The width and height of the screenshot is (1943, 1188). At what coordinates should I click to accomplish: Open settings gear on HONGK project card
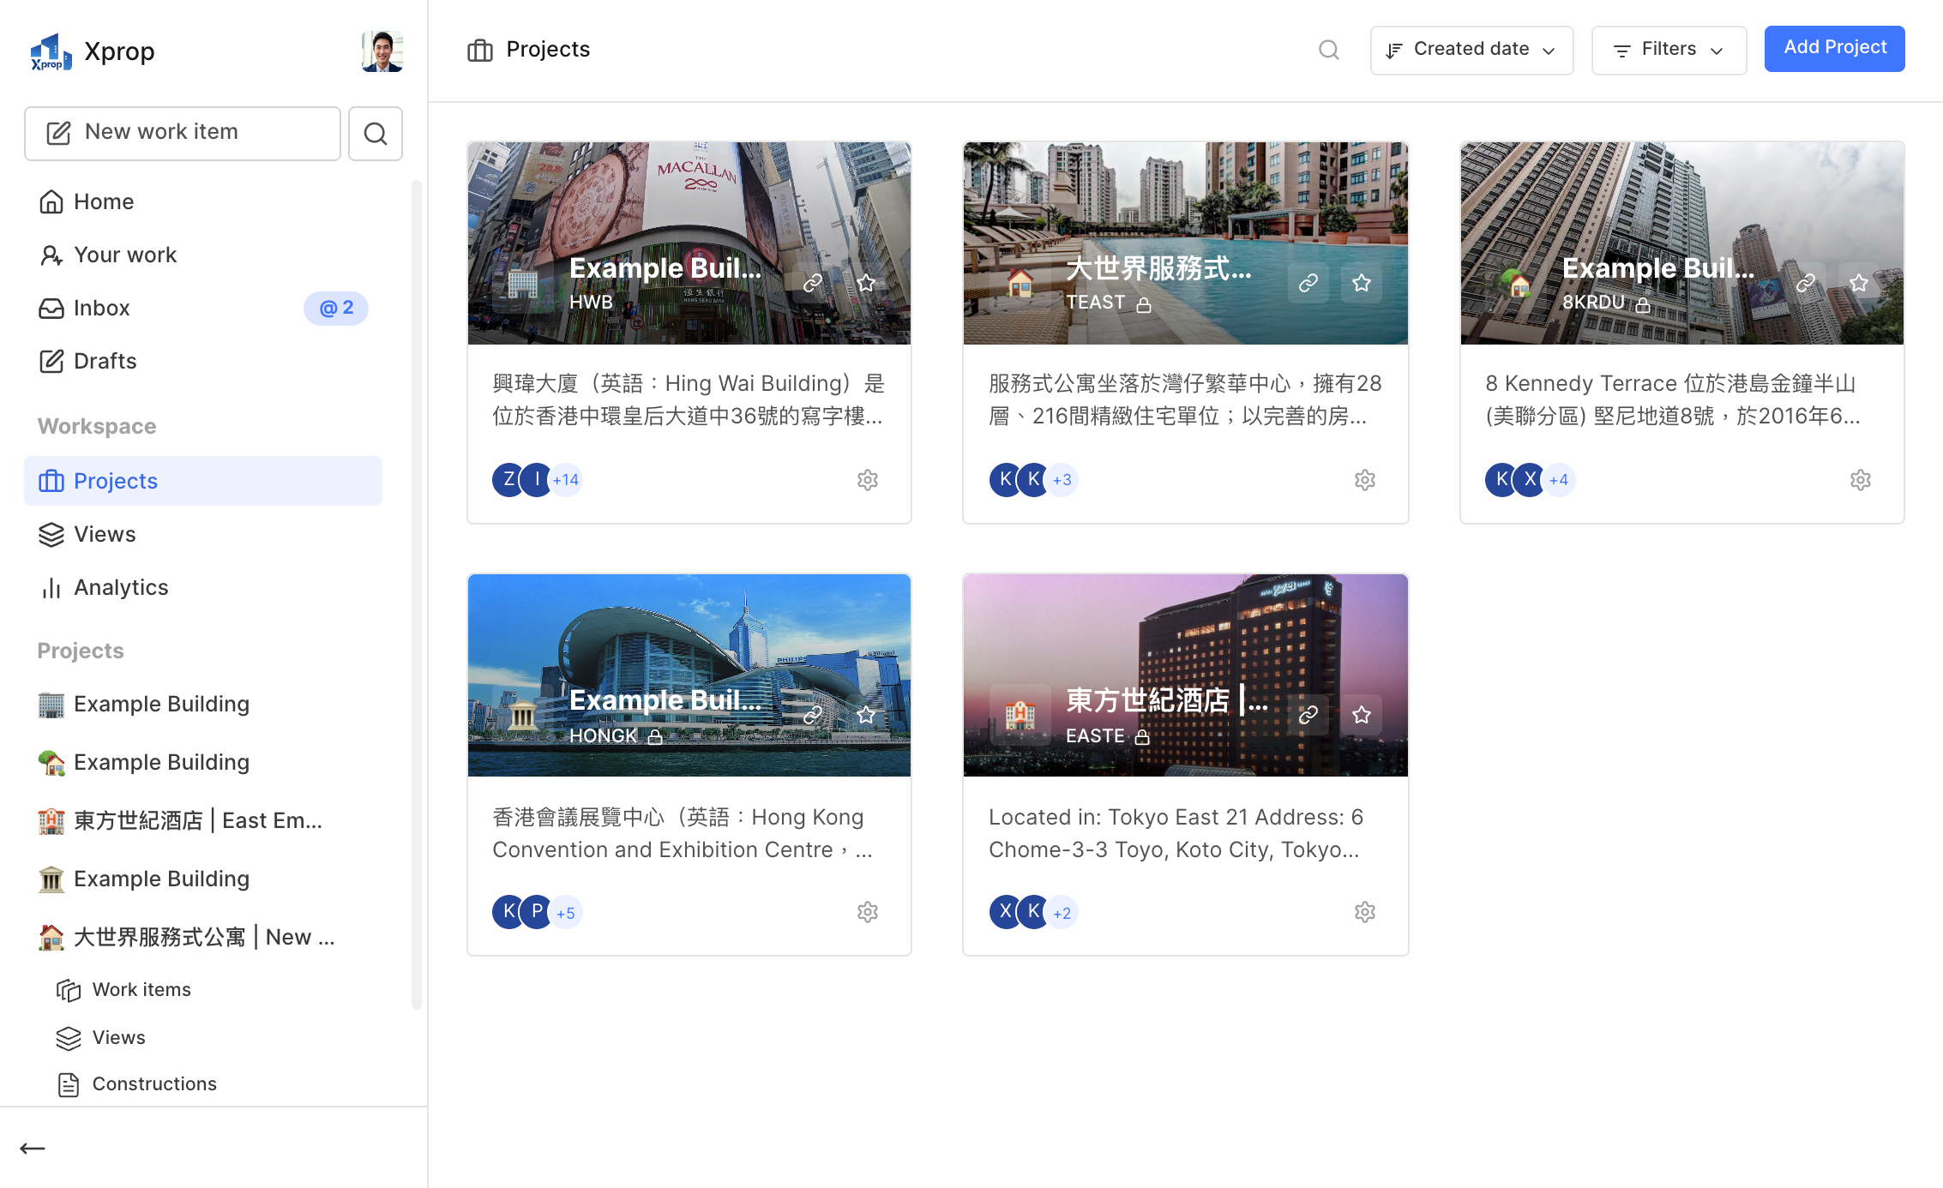pyautogui.click(x=868, y=912)
